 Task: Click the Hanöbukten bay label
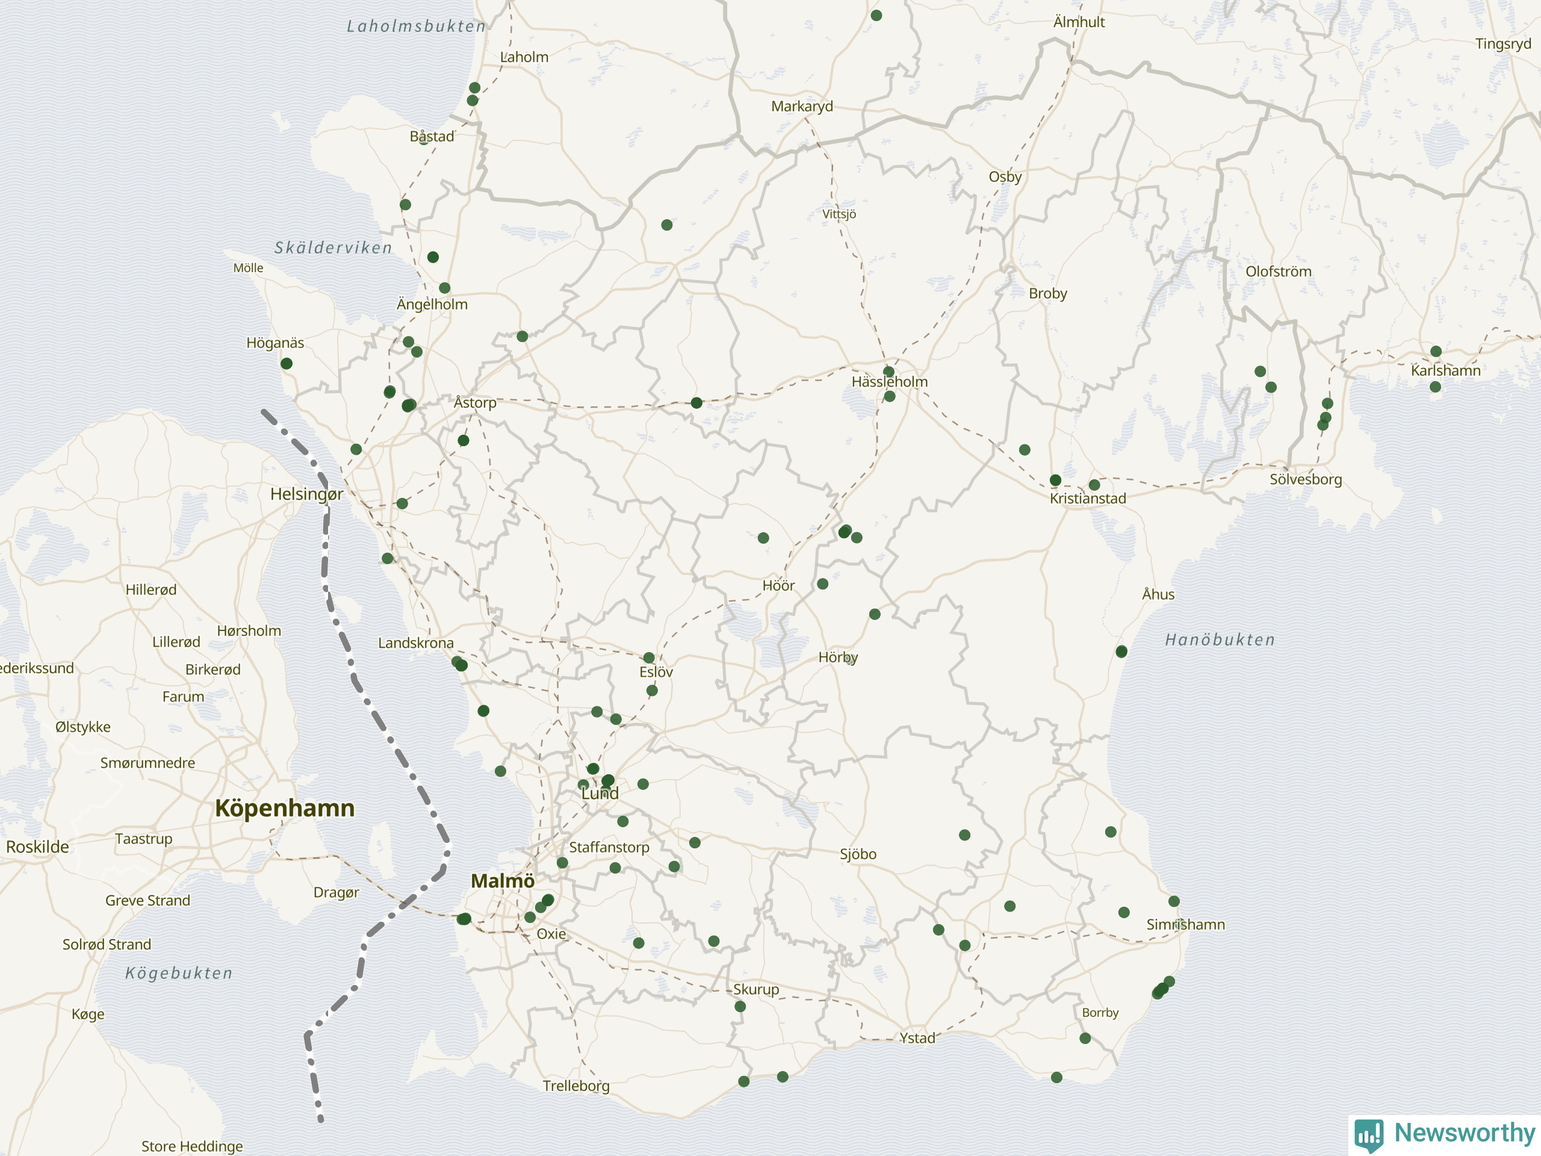pos(1221,641)
